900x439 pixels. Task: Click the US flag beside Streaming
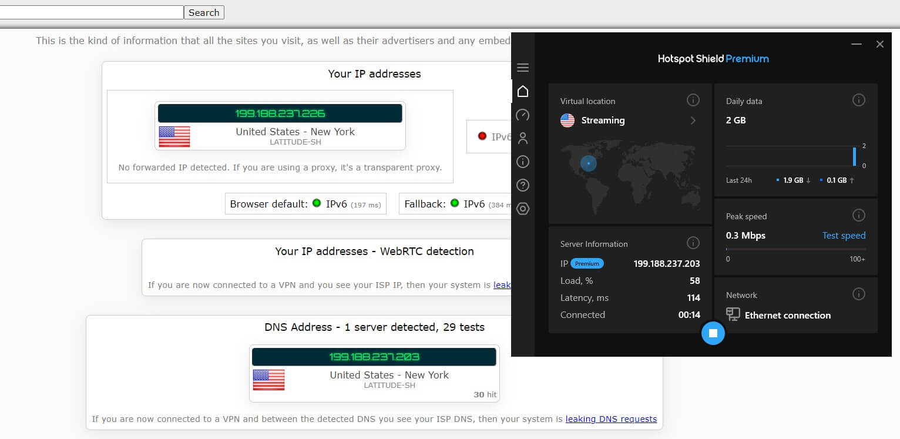pos(567,120)
